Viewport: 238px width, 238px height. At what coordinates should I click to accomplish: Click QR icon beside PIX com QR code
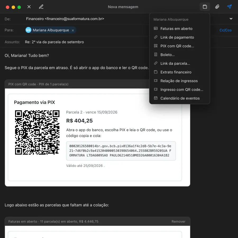coord(155,46)
